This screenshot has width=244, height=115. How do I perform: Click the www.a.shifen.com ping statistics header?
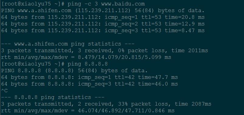[68, 44]
